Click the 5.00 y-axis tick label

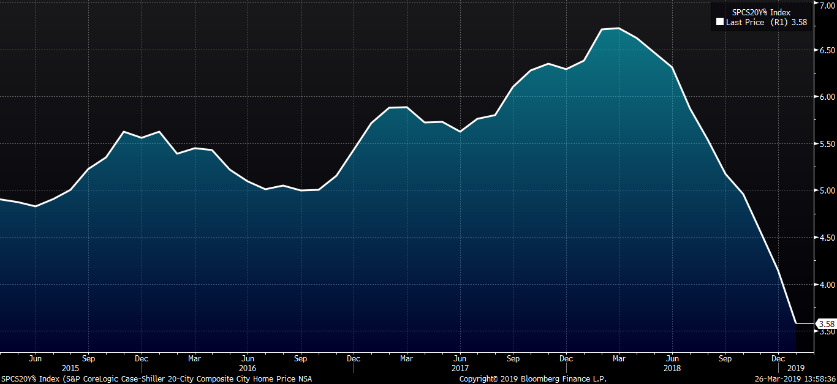(826, 190)
